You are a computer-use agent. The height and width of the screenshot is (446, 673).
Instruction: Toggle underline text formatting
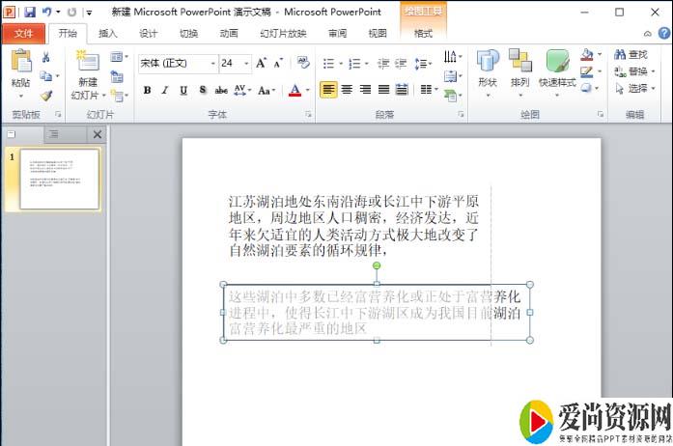pyautogui.click(x=183, y=91)
